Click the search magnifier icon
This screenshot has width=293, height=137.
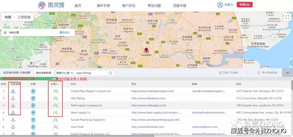click(x=110, y=73)
